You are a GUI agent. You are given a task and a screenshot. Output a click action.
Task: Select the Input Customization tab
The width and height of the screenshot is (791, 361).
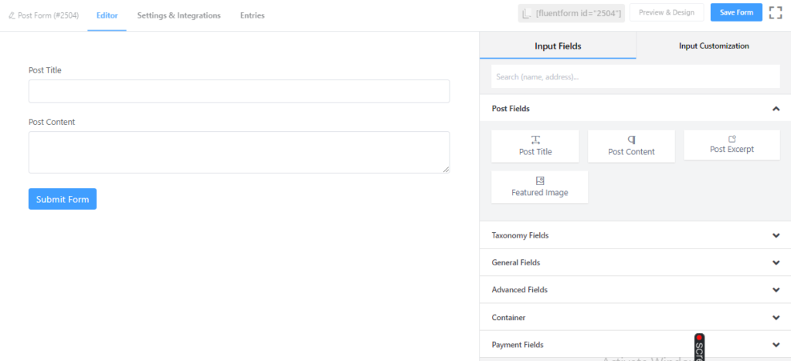(x=714, y=46)
